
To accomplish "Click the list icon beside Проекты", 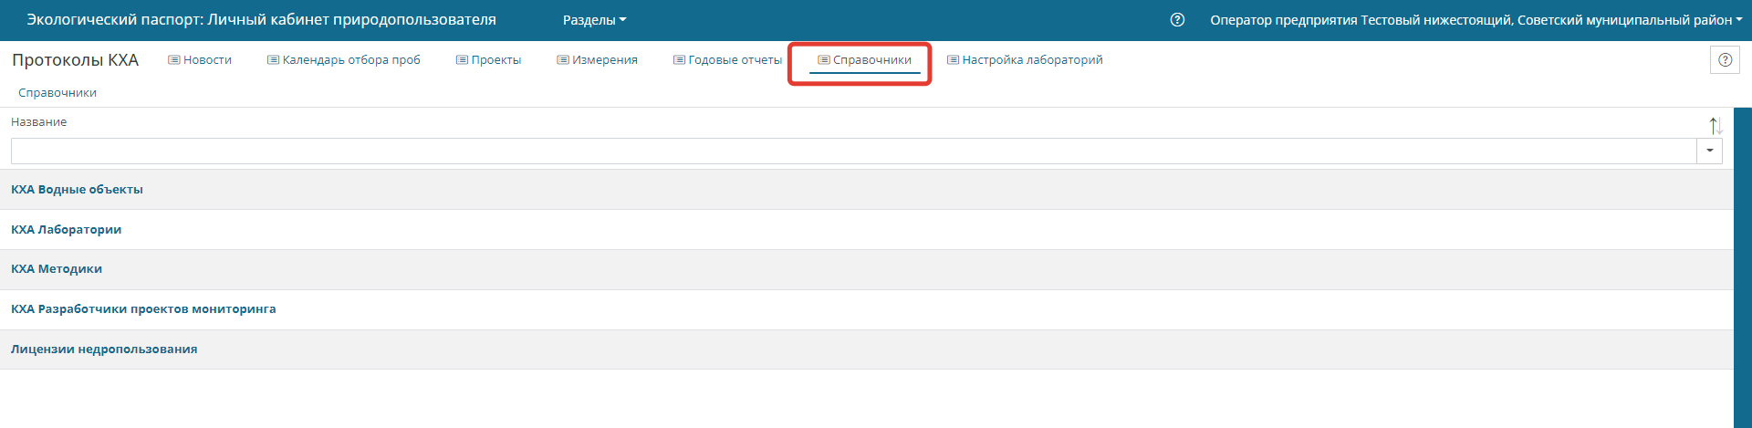I will click(462, 60).
